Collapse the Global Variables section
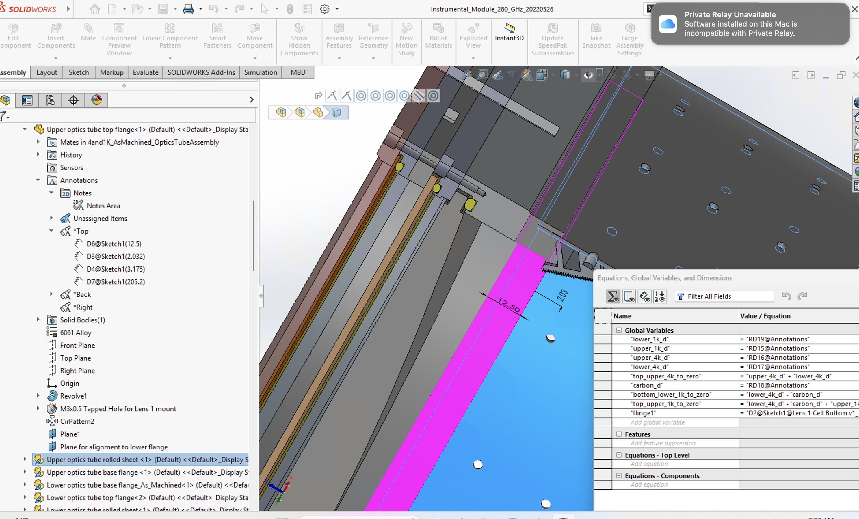Viewport: 859px width, 519px height. click(x=619, y=330)
